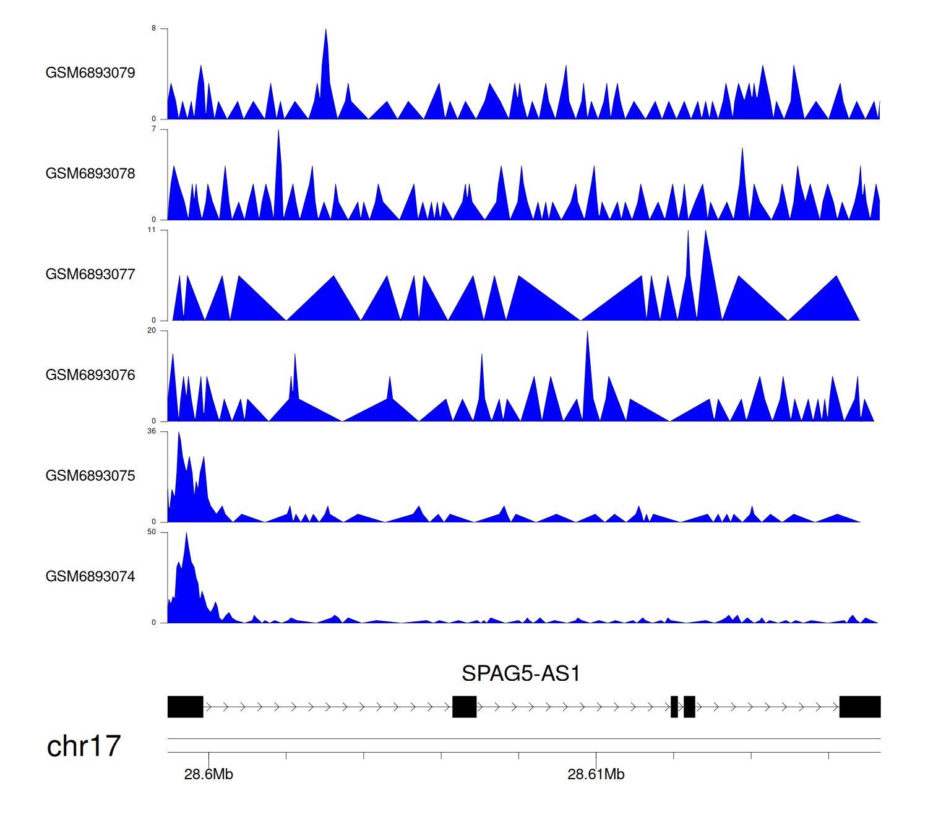Select the GSM6893078 track label
928x817 pixels.
click(90, 174)
